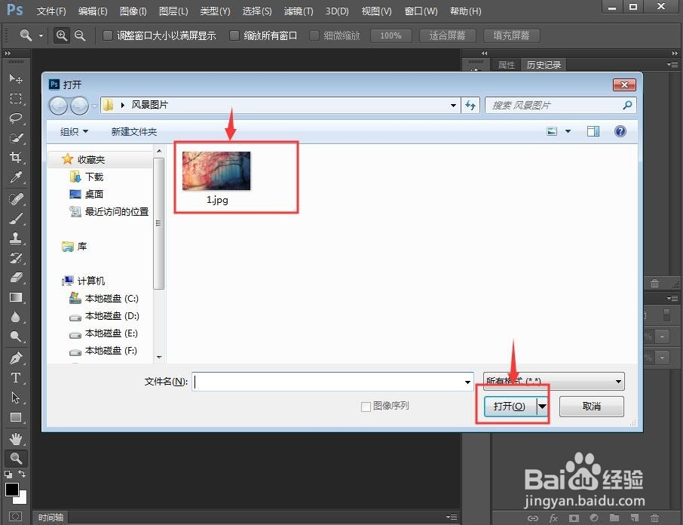Select the 1.jpg thumbnail

pos(216,171)
